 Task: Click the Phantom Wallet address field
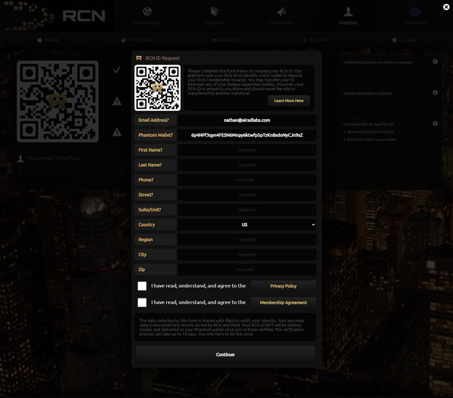point(247,135)
